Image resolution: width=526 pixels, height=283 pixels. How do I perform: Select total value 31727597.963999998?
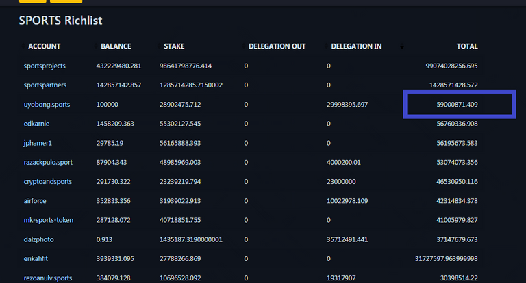coord(446,258)
